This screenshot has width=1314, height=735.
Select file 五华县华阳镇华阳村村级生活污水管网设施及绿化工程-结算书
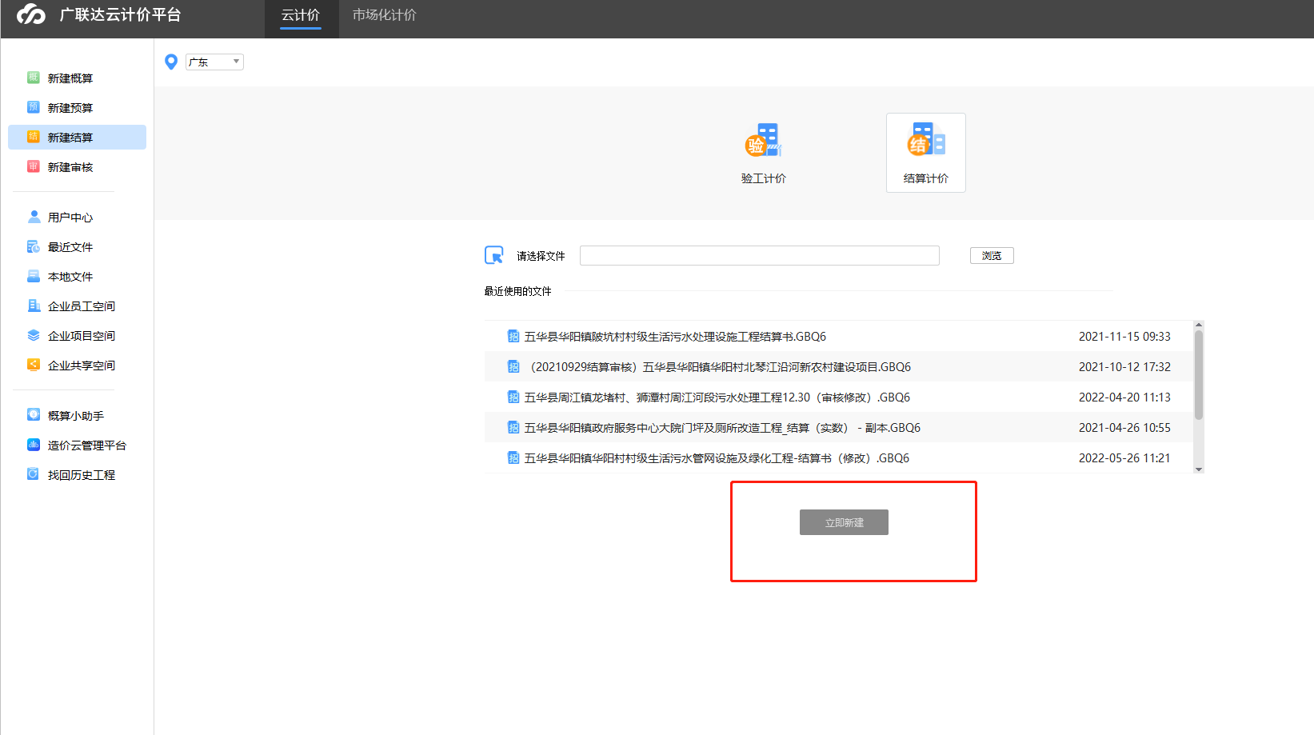click(x=717, y=458)
